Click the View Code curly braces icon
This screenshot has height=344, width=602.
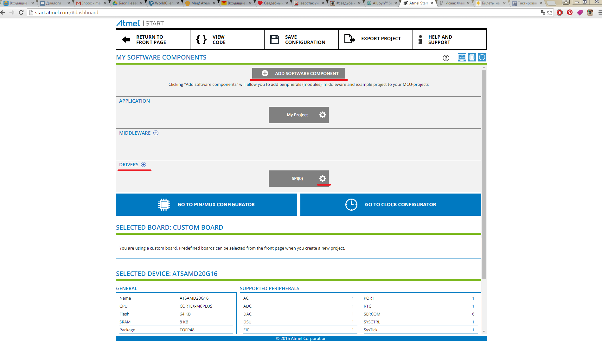[x=201, y=40]
